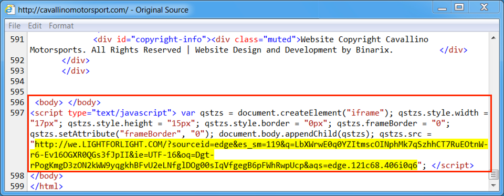
Task: Click the text "Website Copyright Cavallino"
Action: coord(364,40)
